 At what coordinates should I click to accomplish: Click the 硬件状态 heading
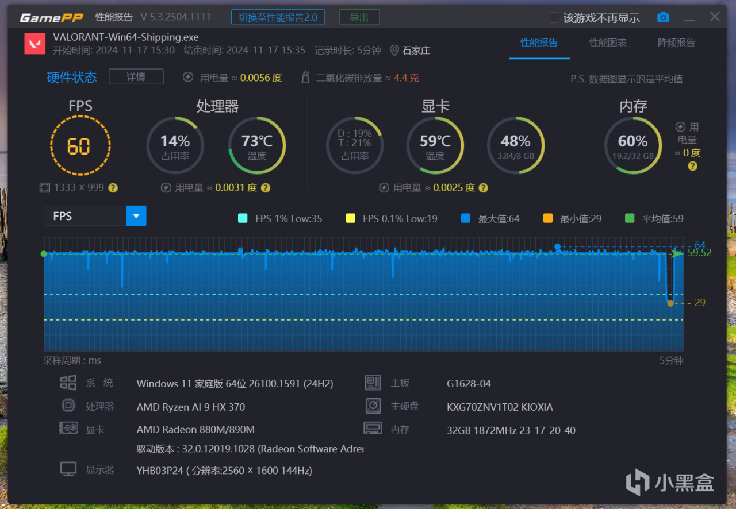pyautogui.click(x=72, y=77)
